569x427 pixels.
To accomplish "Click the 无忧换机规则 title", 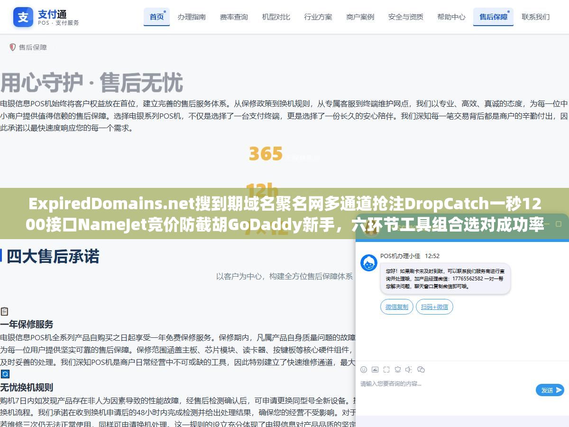I will pos(27,387).
